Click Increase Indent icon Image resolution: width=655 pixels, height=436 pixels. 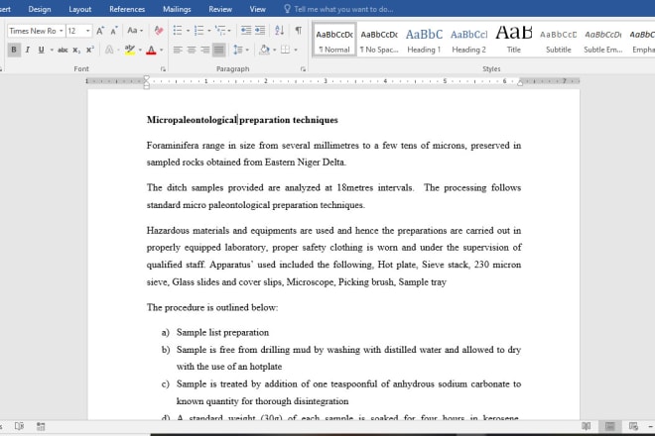click(260, 31)
